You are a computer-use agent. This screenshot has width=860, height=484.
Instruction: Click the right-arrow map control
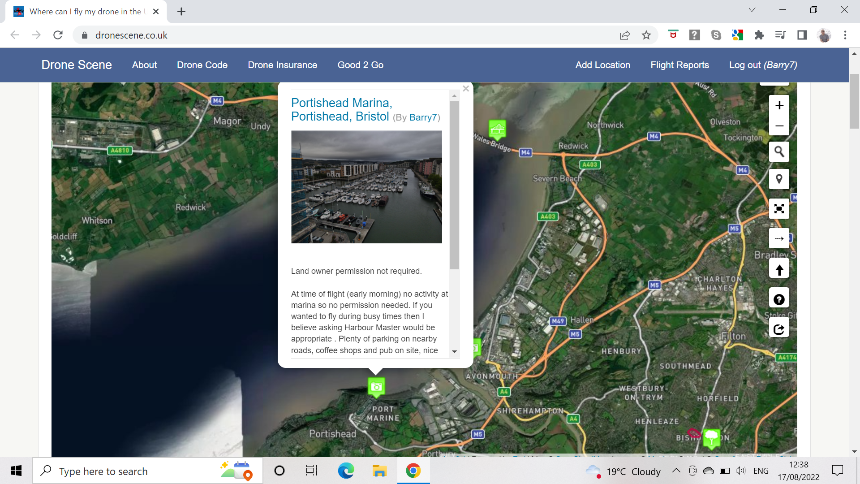(x=779, y=238)
